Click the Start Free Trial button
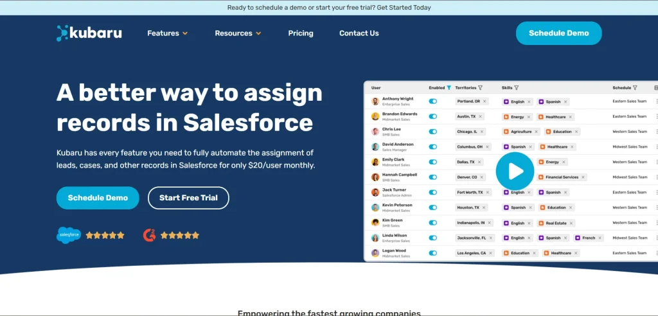Screen dimensions: 658x316 pos(188,198)
